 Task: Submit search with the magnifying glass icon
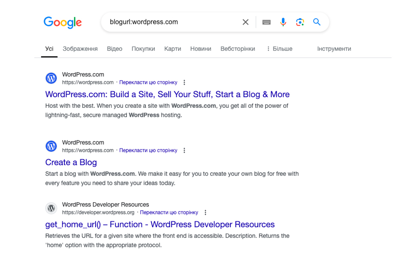click(317, 22)
